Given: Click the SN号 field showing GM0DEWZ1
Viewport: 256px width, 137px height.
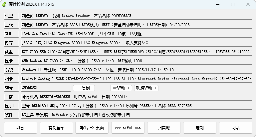Looking at the screenshot, I should point(46,88).
